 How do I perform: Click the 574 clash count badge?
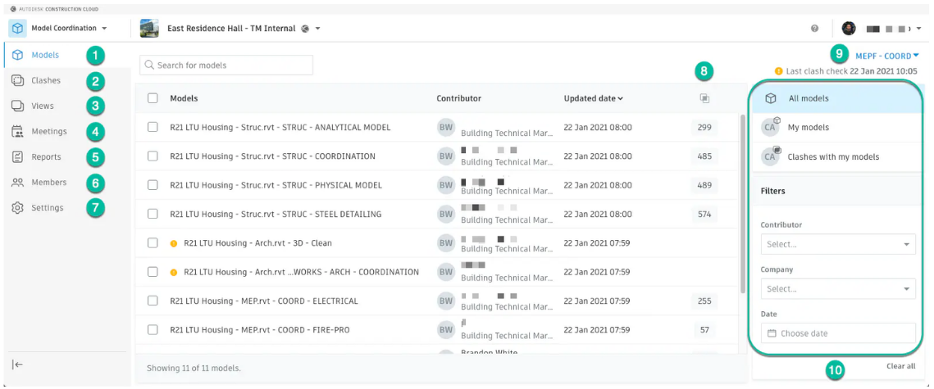click(704, 214)
